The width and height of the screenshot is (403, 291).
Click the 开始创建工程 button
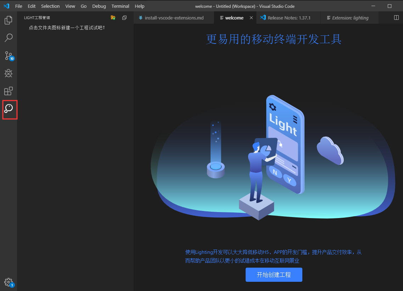(274, 275)
